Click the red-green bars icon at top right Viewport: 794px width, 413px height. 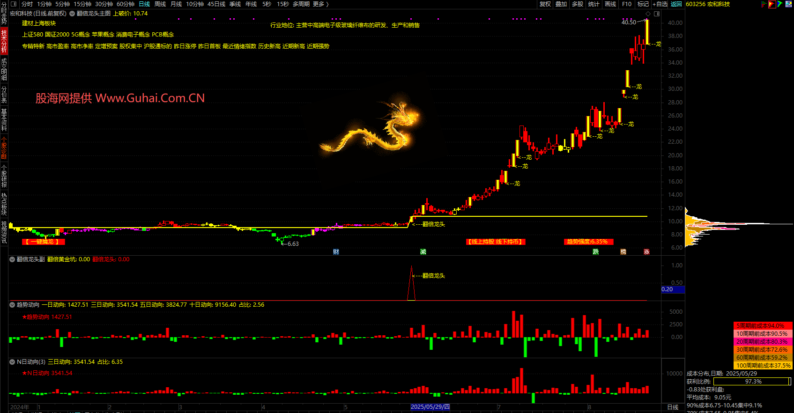[764, 4]
